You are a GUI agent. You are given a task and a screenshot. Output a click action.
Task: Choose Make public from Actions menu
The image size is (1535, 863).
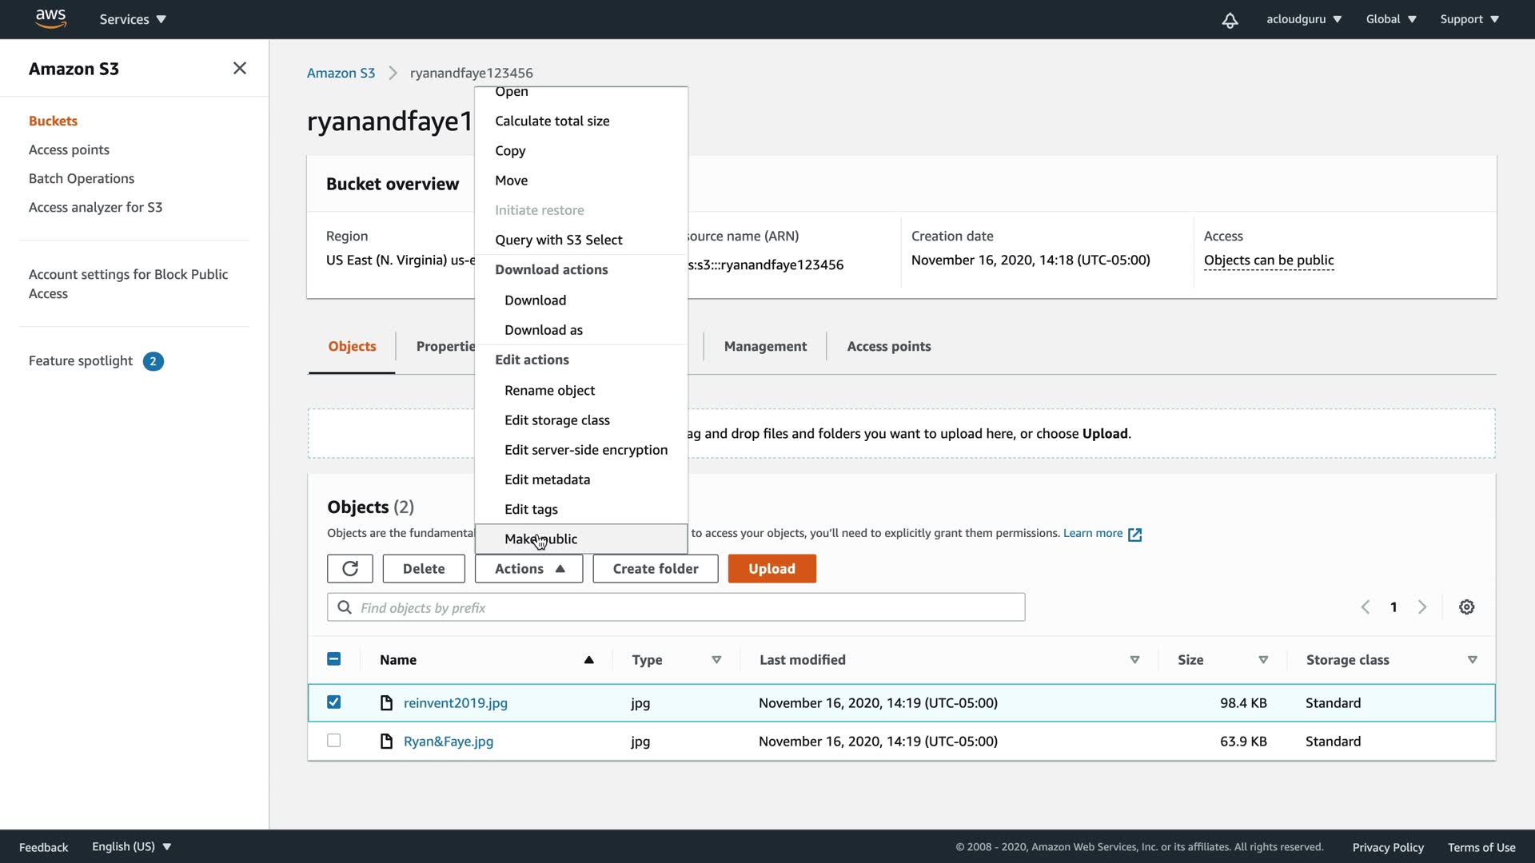(x=540, y=539)
